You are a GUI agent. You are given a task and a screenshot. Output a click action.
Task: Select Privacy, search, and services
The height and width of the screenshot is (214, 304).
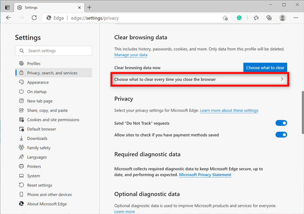(53, 73)
